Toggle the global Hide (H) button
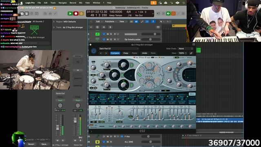The height and width of the screenshot is (147, 261). pyautogui.click(x=104, y=27)
